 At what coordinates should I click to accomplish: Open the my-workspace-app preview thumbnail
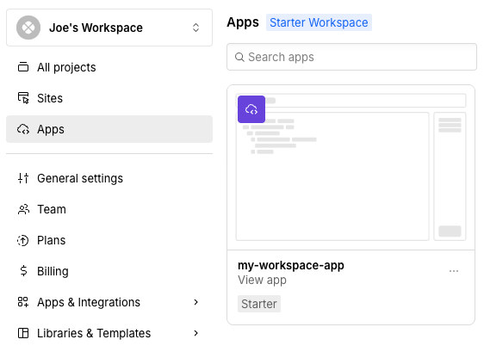coord(351,168)
